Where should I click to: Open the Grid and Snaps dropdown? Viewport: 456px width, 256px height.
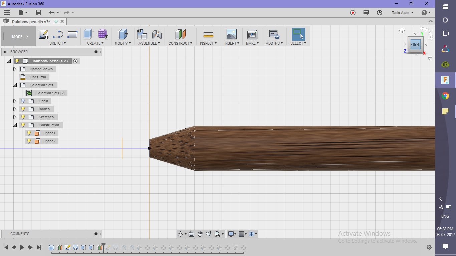click(x=243, y=234)
